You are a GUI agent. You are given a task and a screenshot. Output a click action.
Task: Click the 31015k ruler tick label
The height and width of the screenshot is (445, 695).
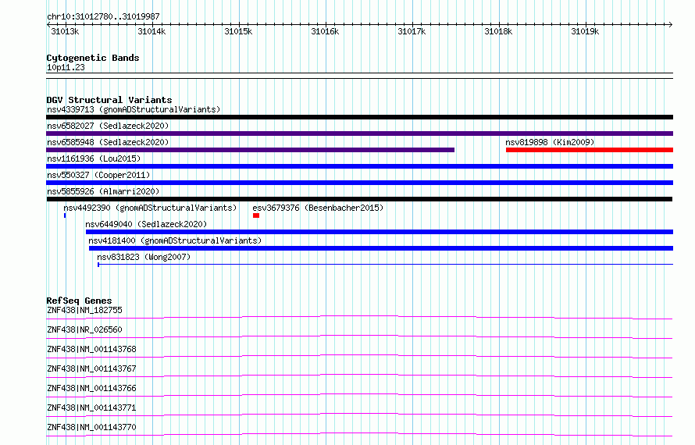click(238, 31)
